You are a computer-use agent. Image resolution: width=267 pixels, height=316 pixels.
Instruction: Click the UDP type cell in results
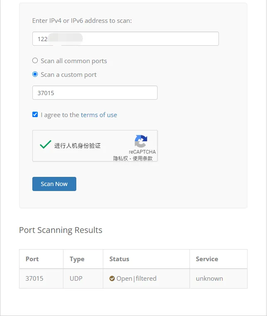tap(76, 279)
